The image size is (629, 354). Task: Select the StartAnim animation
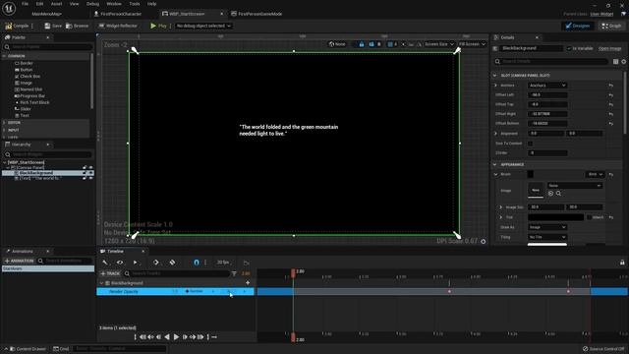pos(48,268)
